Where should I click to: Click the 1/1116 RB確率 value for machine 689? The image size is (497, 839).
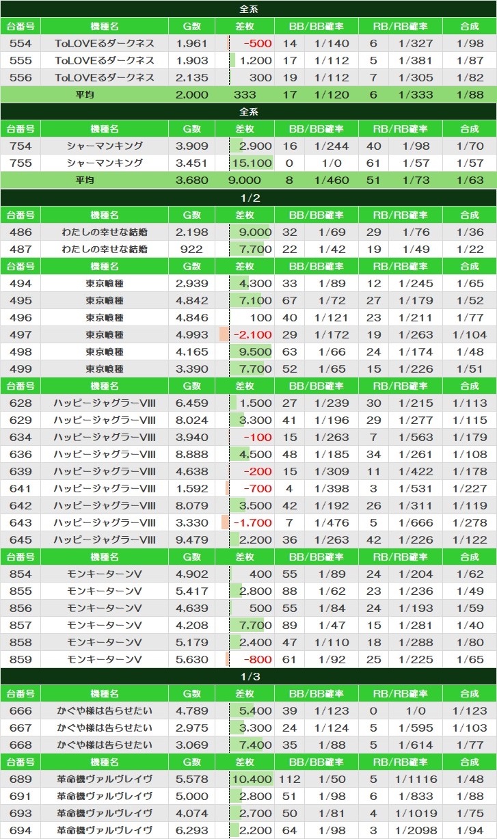tap(416, 779)
